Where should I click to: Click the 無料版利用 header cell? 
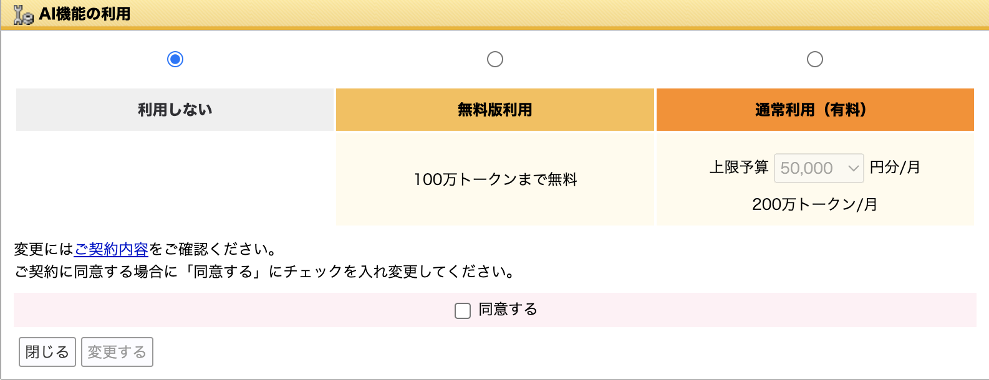point(495,110)
